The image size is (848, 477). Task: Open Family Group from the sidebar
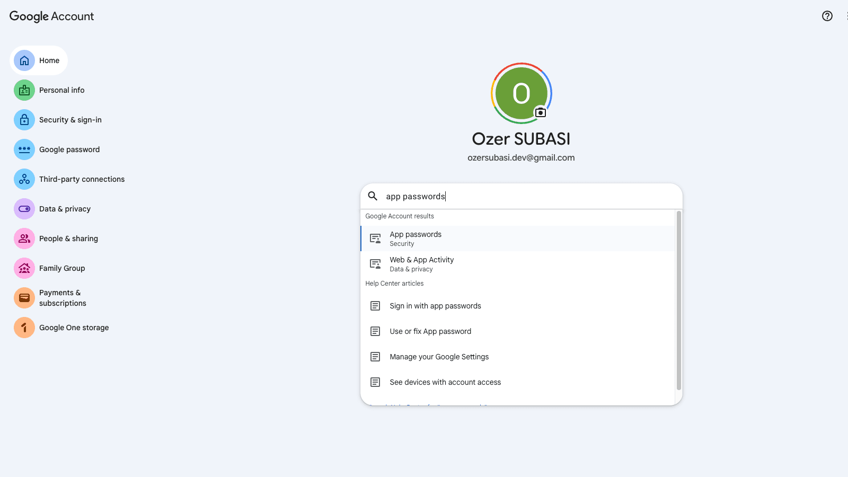tap(61, 268)
